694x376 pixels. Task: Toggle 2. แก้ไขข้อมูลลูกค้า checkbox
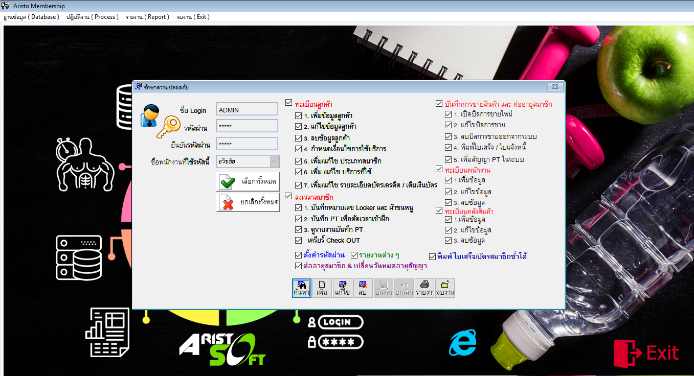point(299,126)
